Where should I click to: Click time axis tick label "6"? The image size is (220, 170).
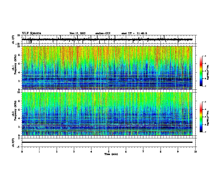tap(126, 152)
